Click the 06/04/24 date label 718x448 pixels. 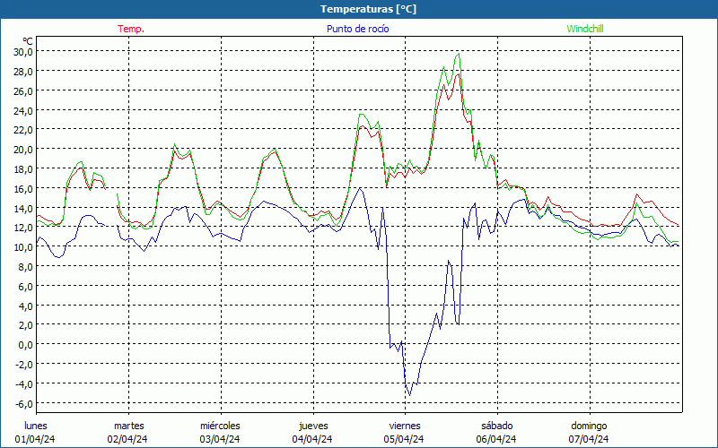[496, 439]
